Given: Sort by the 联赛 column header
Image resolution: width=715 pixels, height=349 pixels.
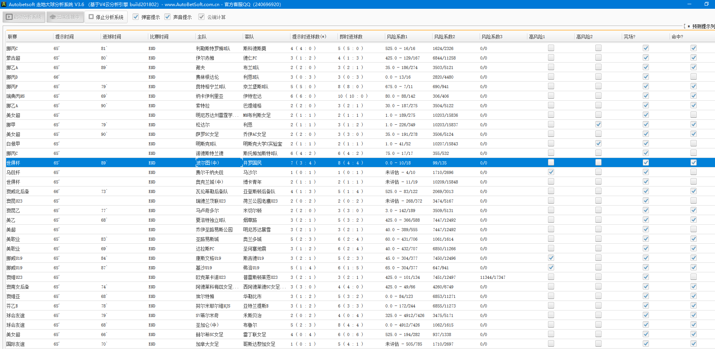Looking at the screenshot, I should point(13,37).
